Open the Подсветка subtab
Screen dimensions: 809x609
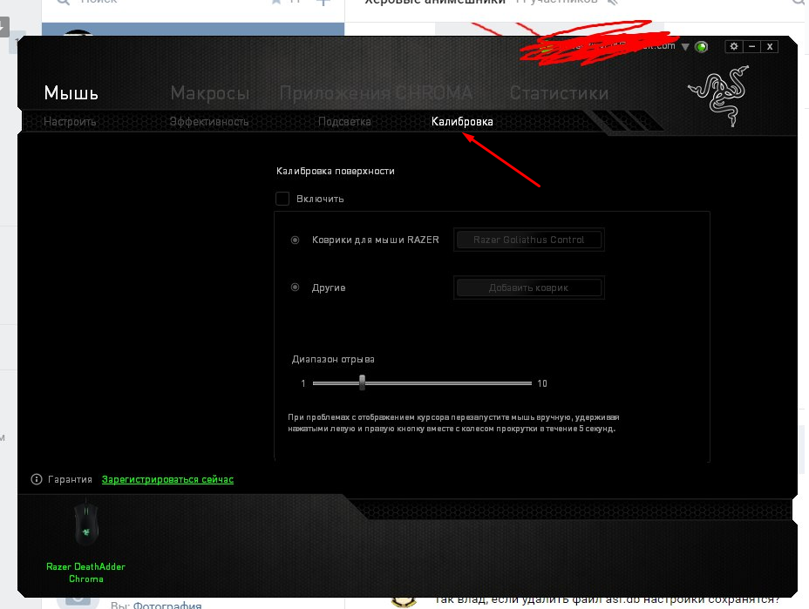point(344,122)
